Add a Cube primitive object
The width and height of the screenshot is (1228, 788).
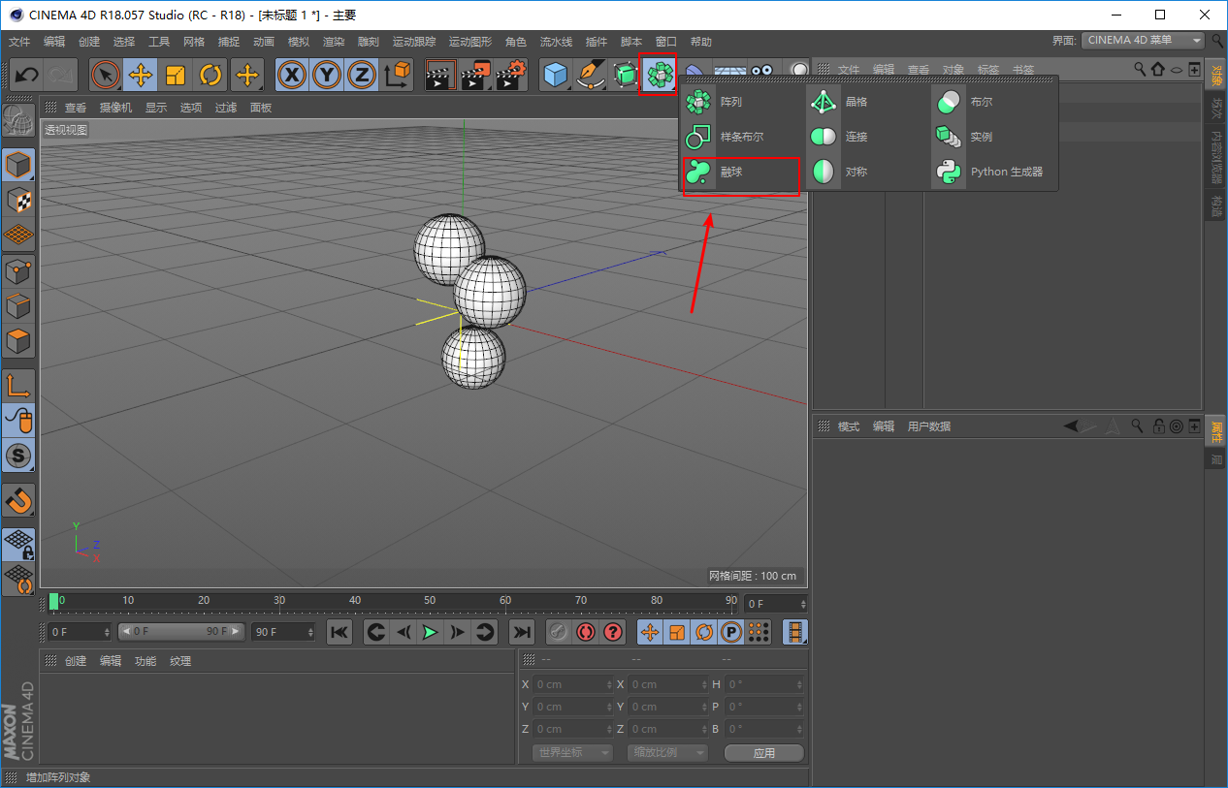(556, 75)
